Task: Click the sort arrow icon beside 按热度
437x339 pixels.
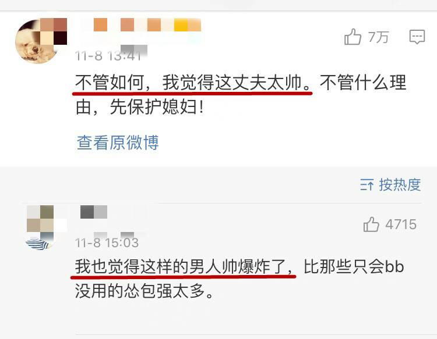Action: coord(366,185)
